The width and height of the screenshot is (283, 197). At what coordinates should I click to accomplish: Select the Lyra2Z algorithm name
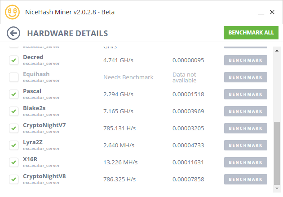click(33, 142)
